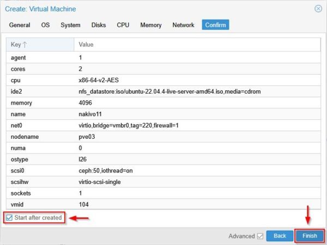Click the Back button
The height and width of the screenshot is (245, 327).
pos(280,236)
